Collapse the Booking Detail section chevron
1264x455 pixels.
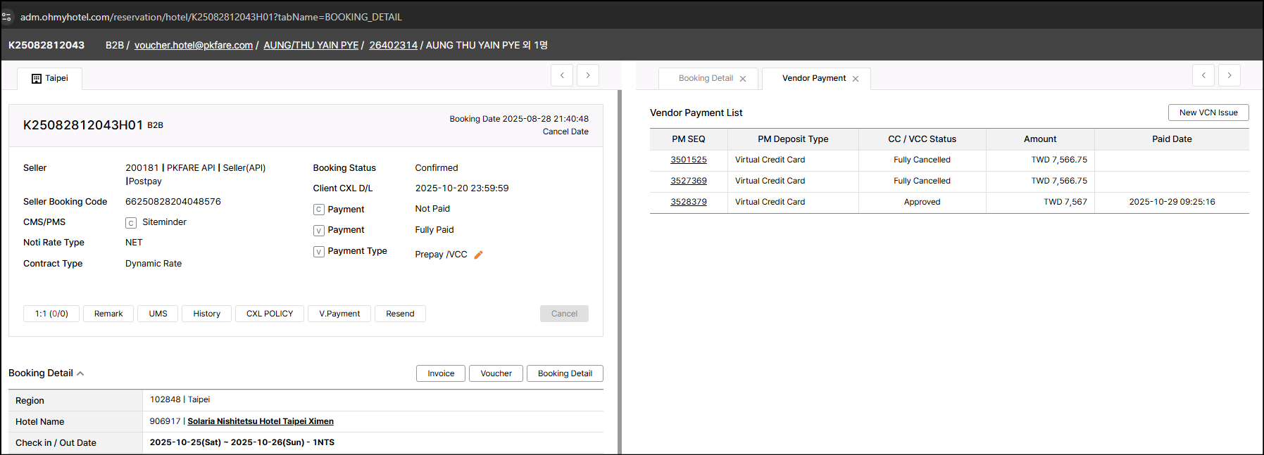pyautogui.click(x=80, y=373)
